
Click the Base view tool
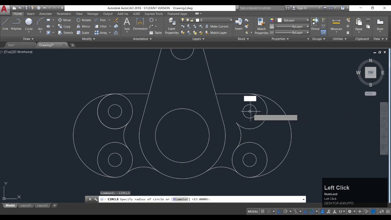click(380, 24)
